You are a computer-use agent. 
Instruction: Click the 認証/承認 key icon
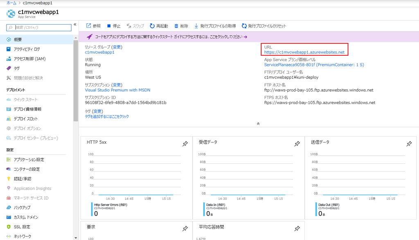pos(9,179)
